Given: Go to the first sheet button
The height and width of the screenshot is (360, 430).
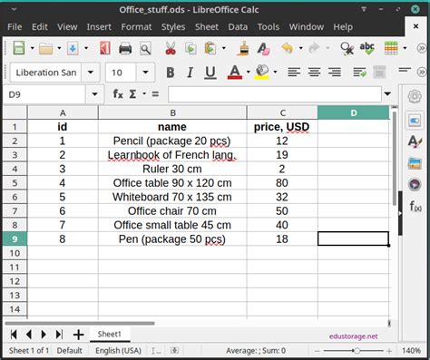Looking at the screenshot, I should (x=14, y=335).
